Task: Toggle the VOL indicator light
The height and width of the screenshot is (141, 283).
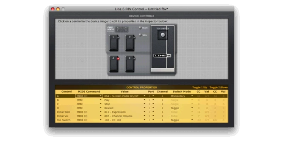Action: [140, 35]
